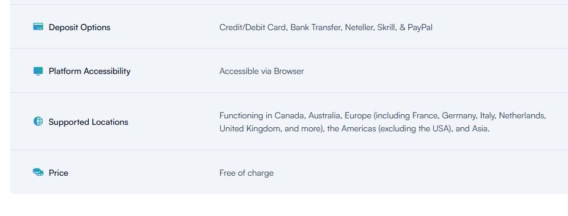This screenshot has height=216, width=568.
Task: Click the Credit/Debit Card text
Action: (x=253, y=28)
